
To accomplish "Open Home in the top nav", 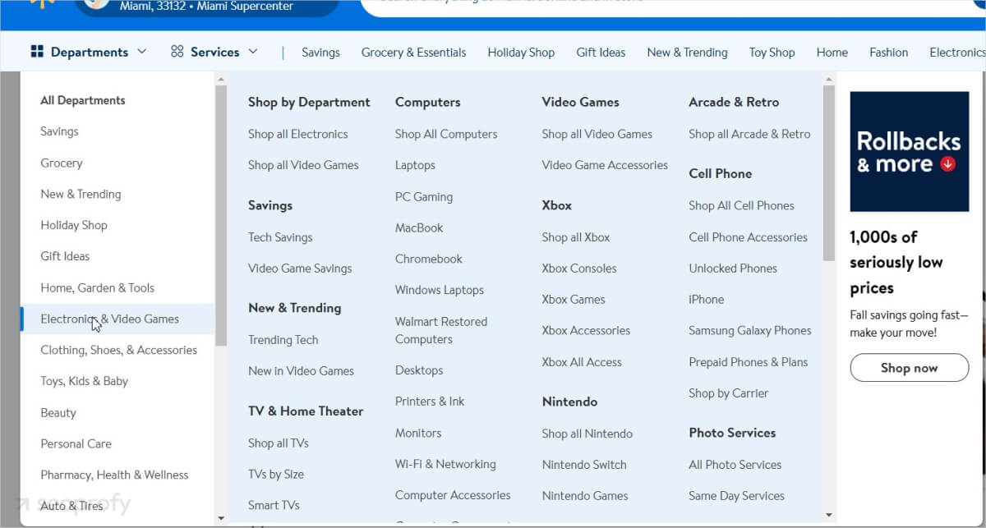I will (832, 53).
